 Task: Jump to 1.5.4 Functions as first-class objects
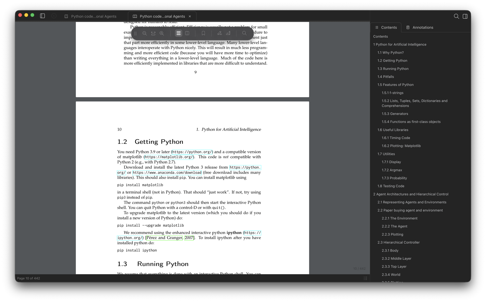411,122
